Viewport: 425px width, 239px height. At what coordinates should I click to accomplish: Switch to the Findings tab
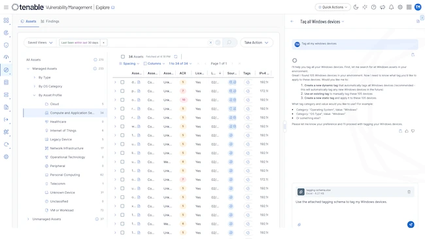[x=50, y=22]
